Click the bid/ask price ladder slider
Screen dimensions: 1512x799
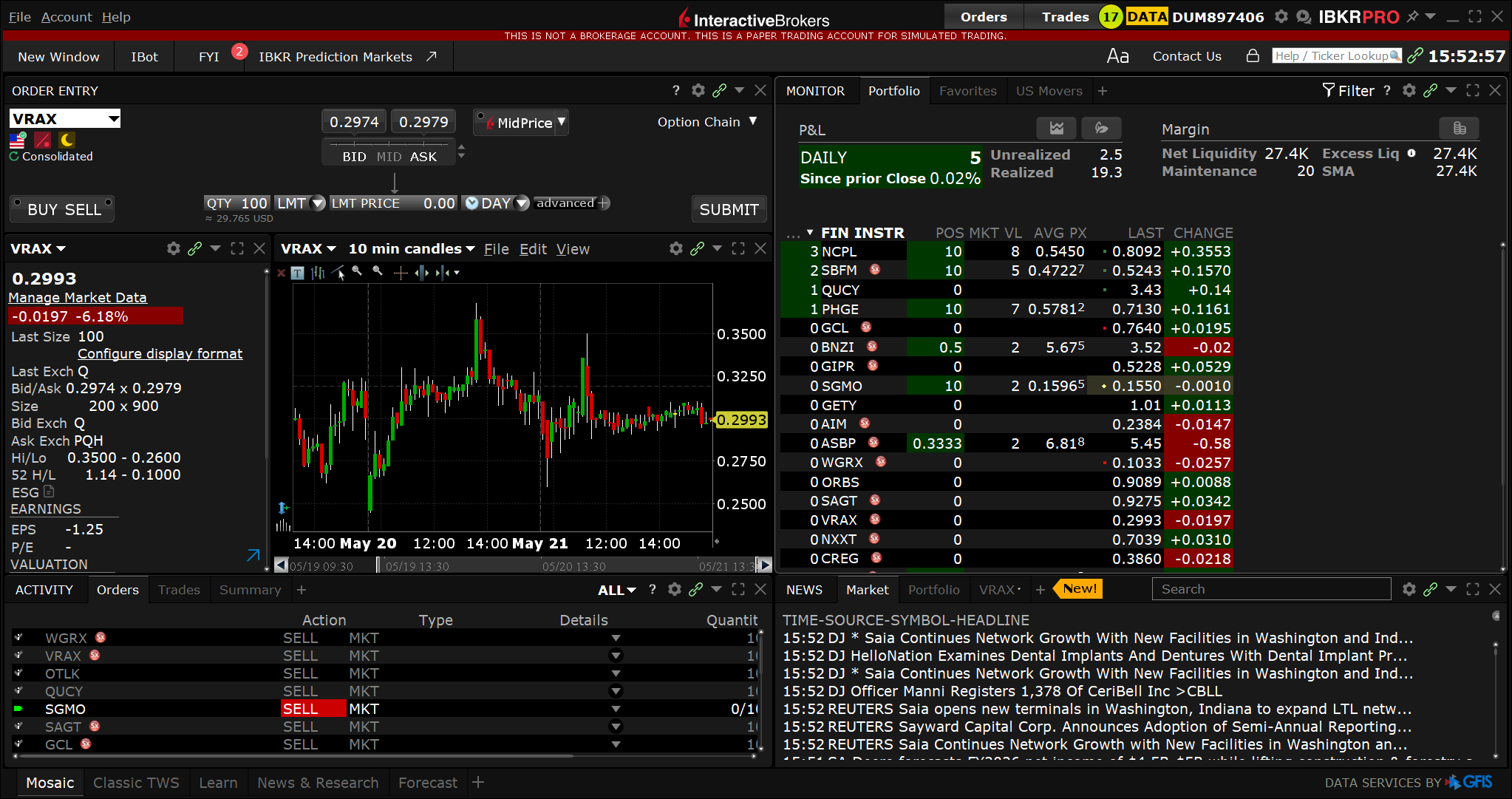coord(389,143)
